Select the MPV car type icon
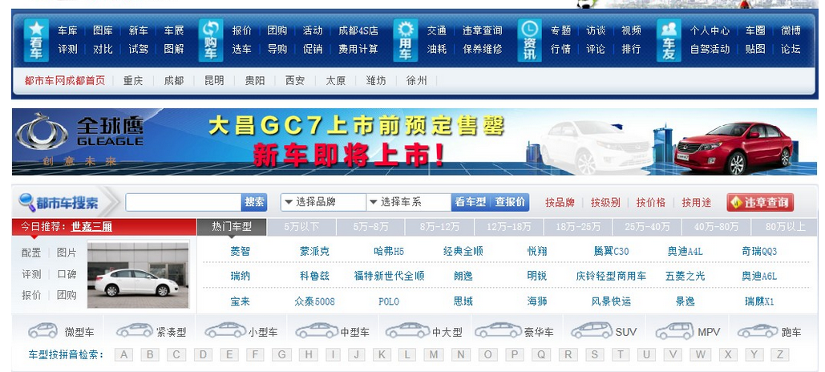Screen dimensions: 825x372 click(674, 330)
